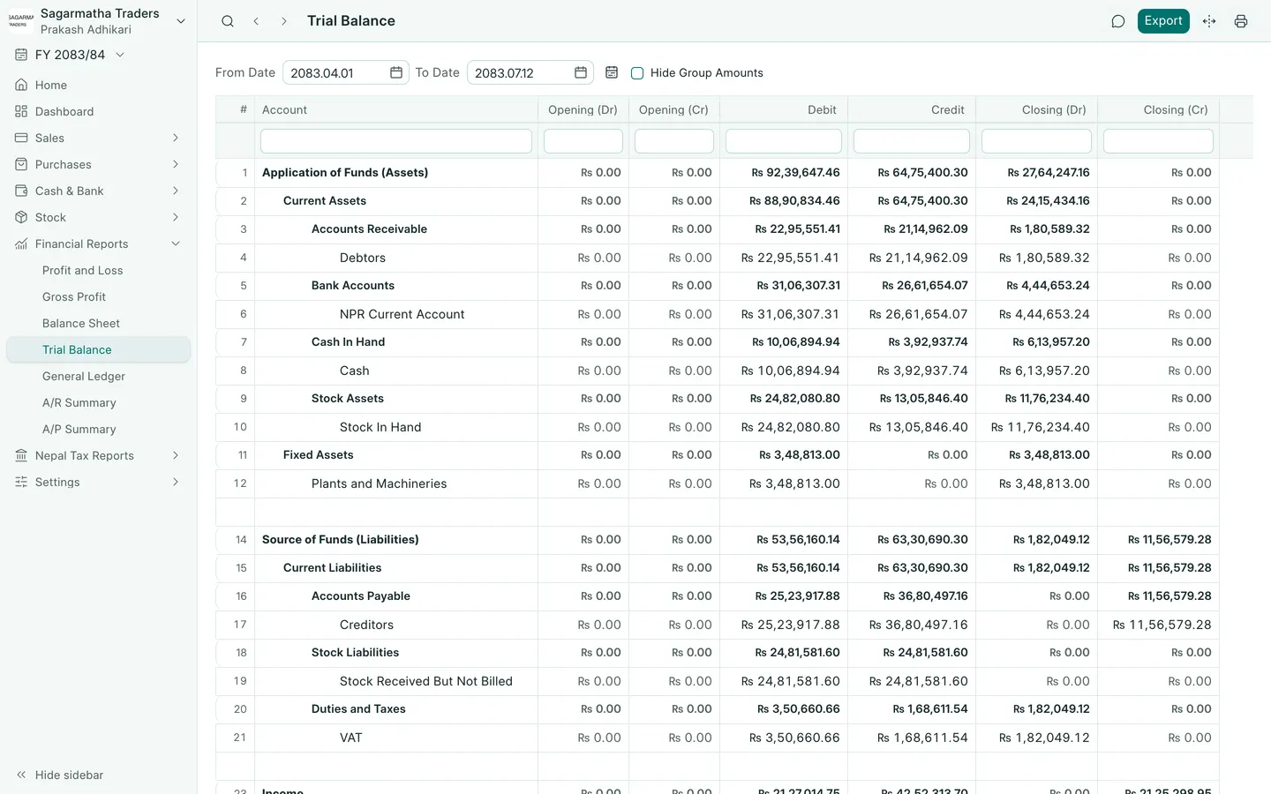Screen dimensions: 1271x794
Task: Click the Closing (Dr) column header
Action: [x=1037, y=109]
